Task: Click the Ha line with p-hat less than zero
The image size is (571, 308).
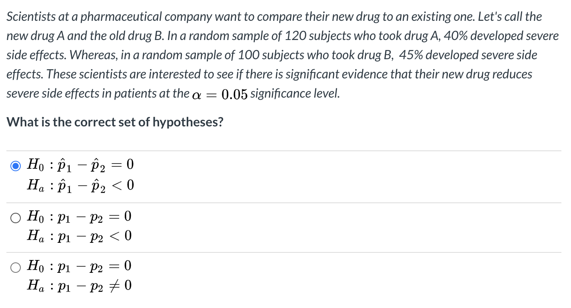Action: pos(80,185)
